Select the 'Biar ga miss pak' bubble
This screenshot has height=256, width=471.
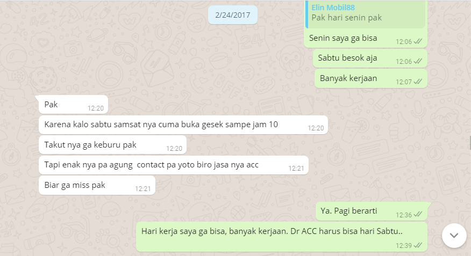pos(97,185)
